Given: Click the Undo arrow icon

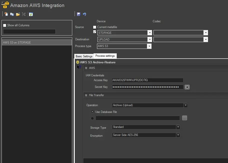Looking at the screenshot, I should click(x=84, y=14).
